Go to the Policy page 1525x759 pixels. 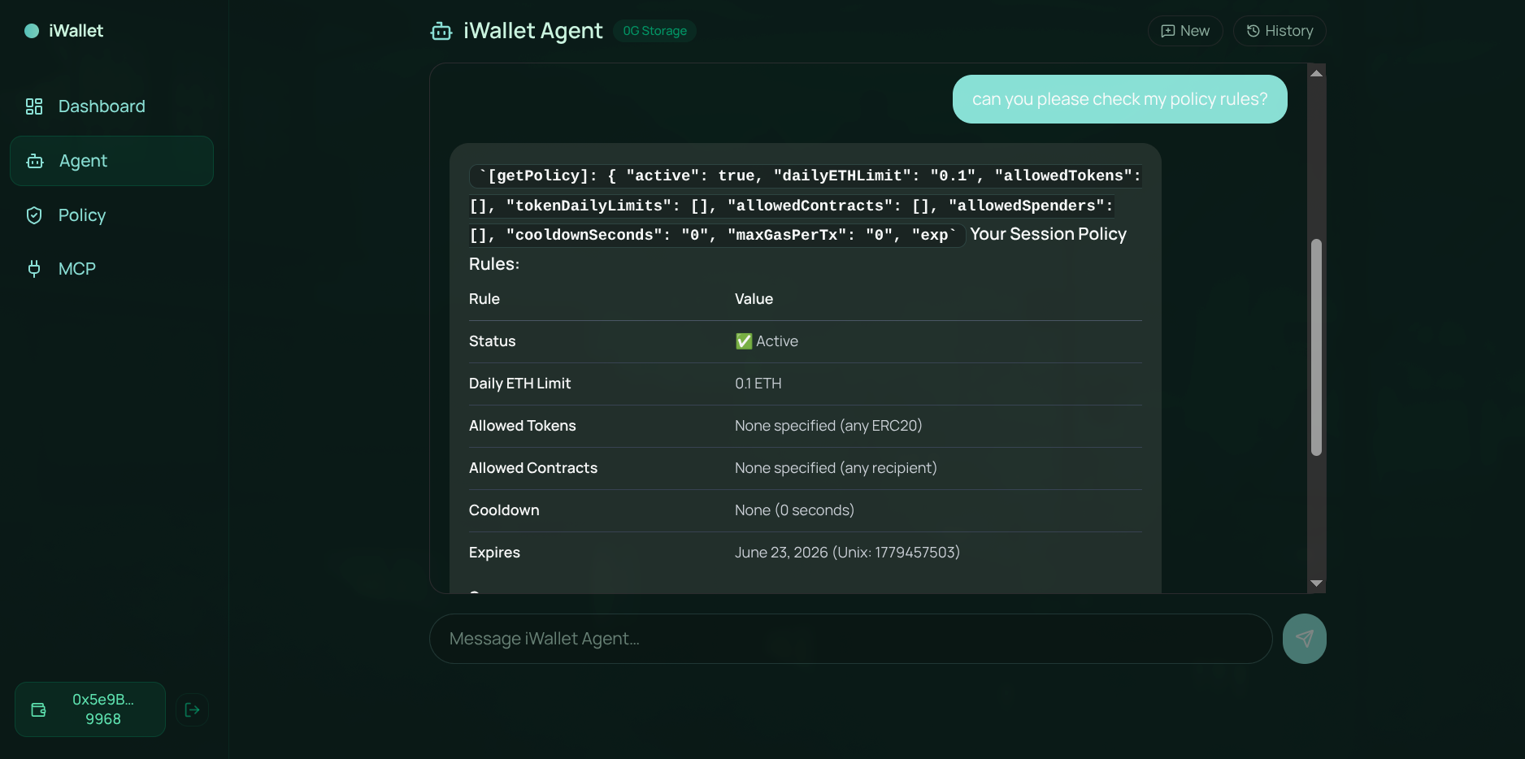[x=111, y=215]
